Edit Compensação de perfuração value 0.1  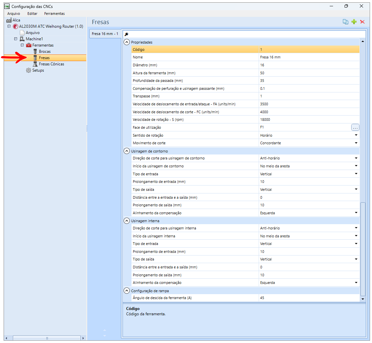(x=309, y=88)
